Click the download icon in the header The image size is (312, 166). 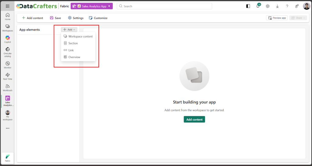[x=277, y=6]
